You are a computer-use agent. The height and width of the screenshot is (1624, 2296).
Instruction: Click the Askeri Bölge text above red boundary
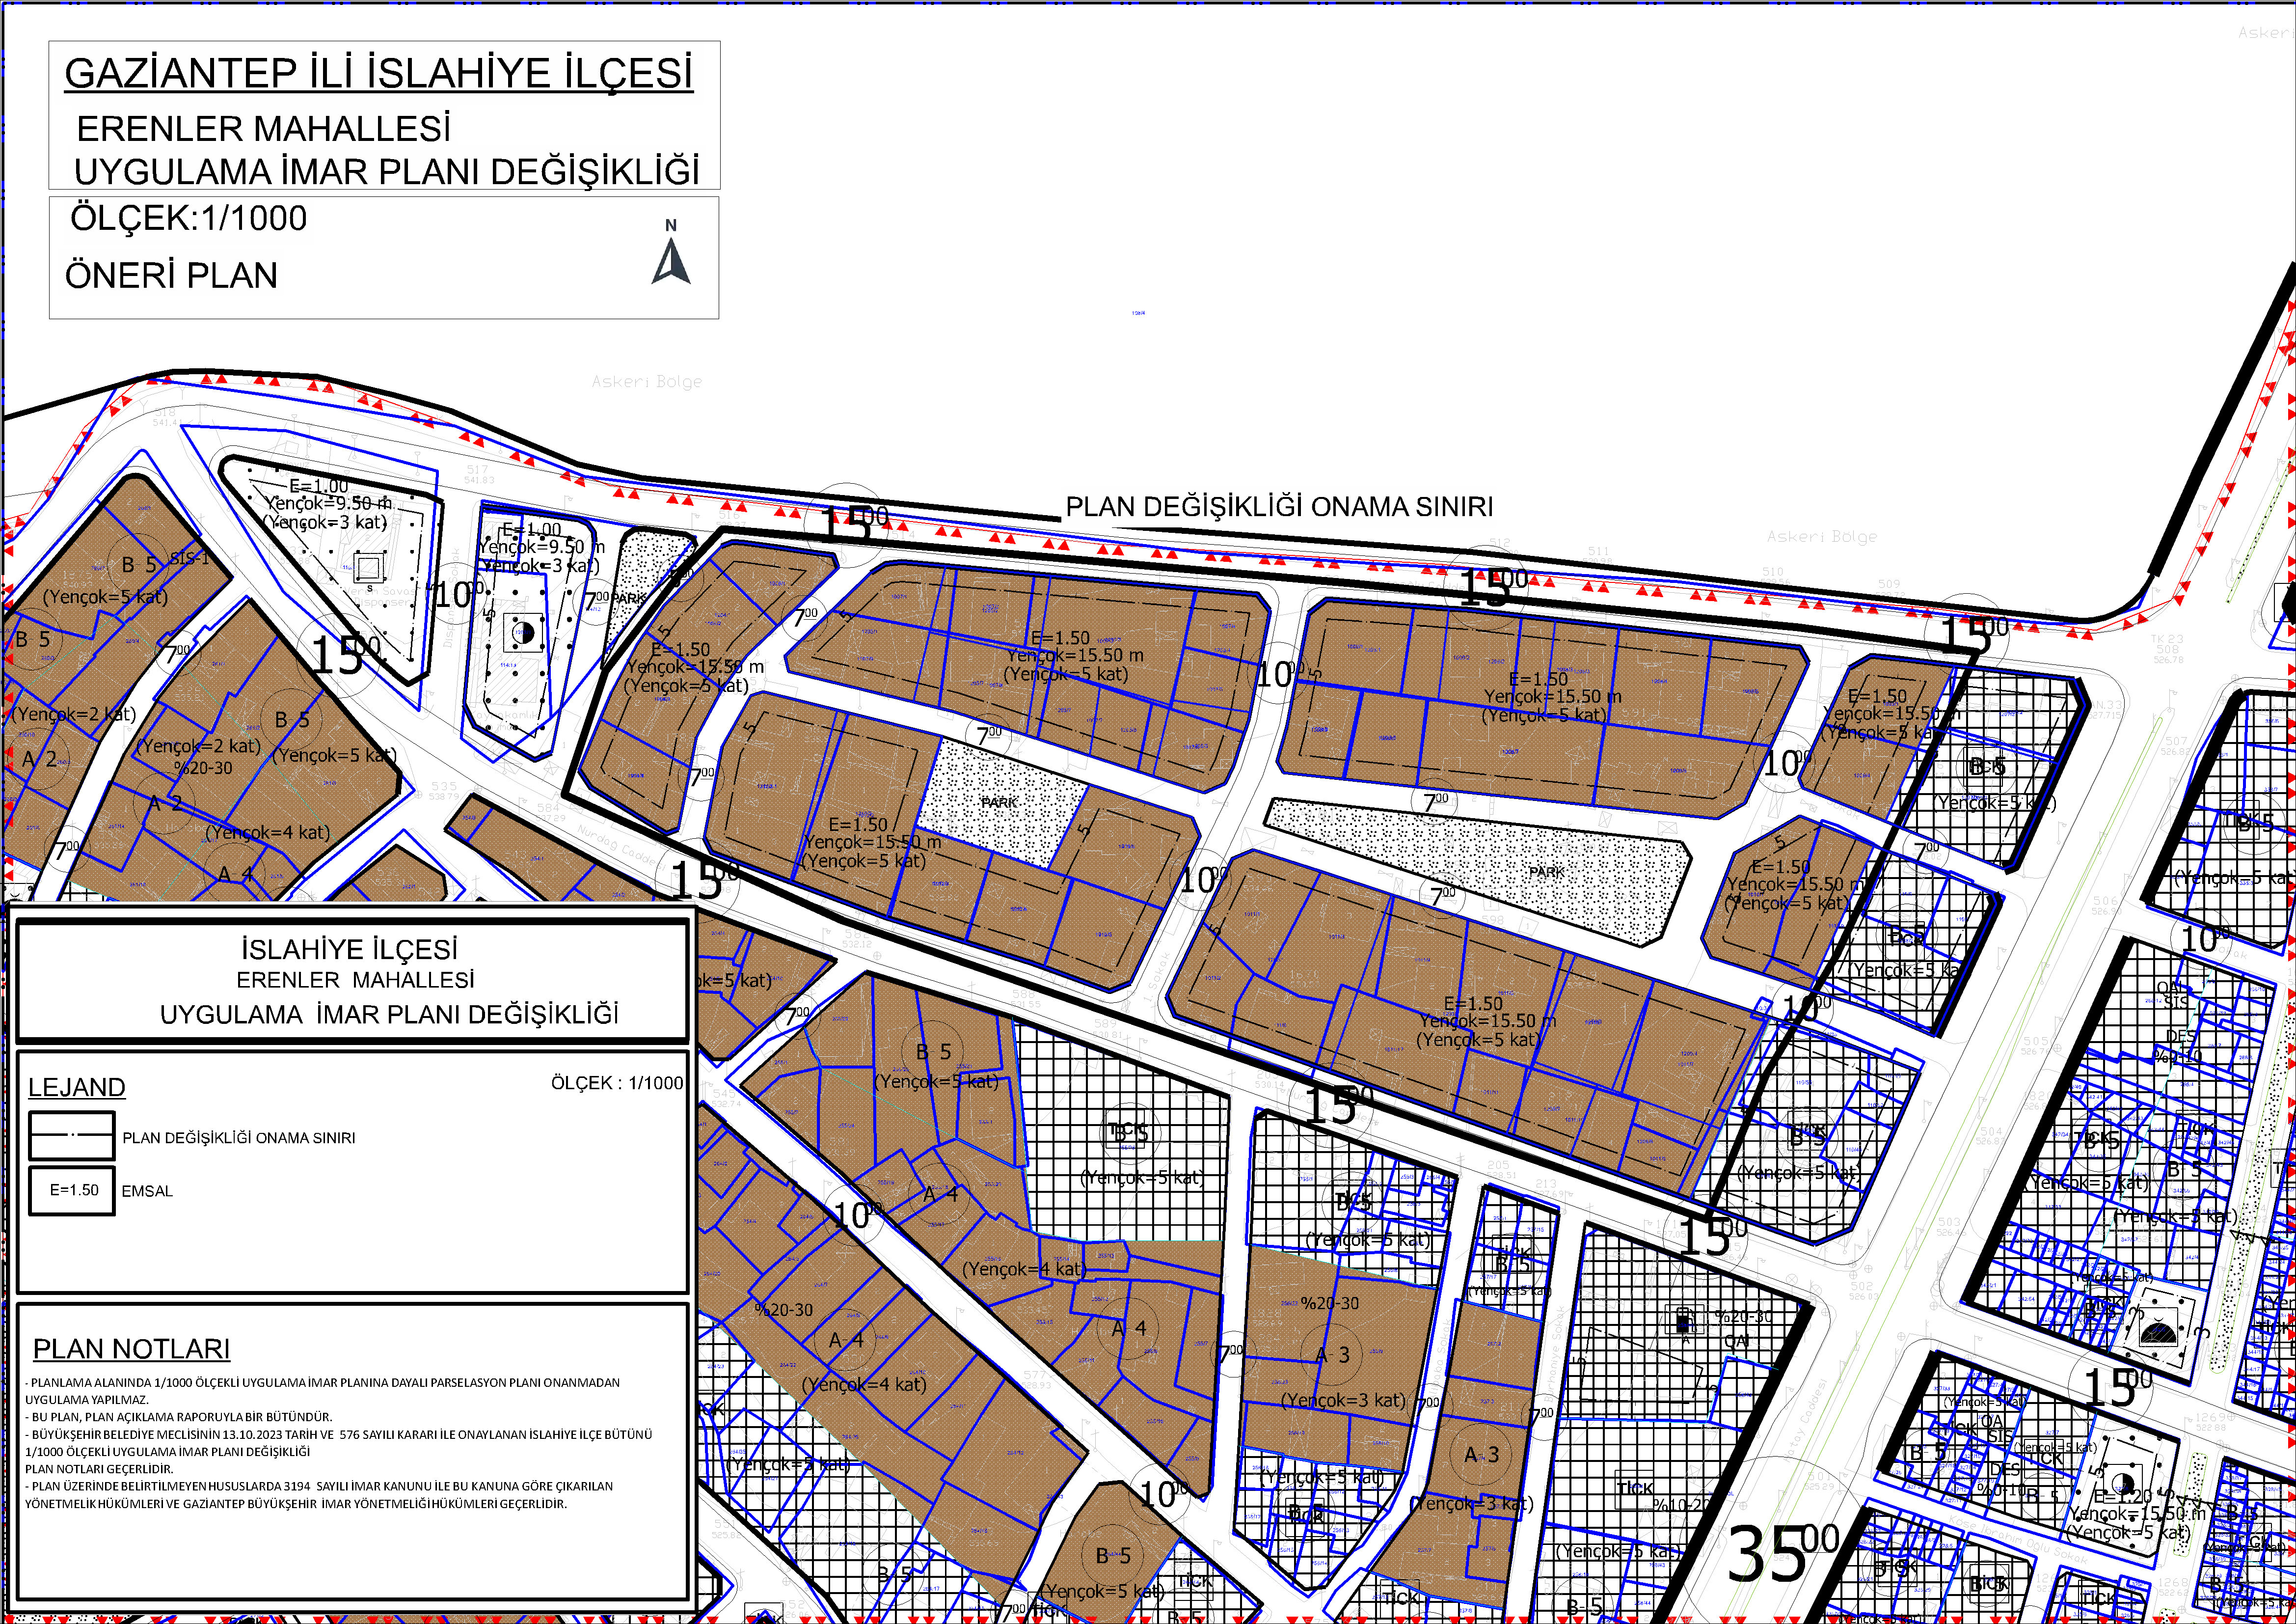(646, 381)
